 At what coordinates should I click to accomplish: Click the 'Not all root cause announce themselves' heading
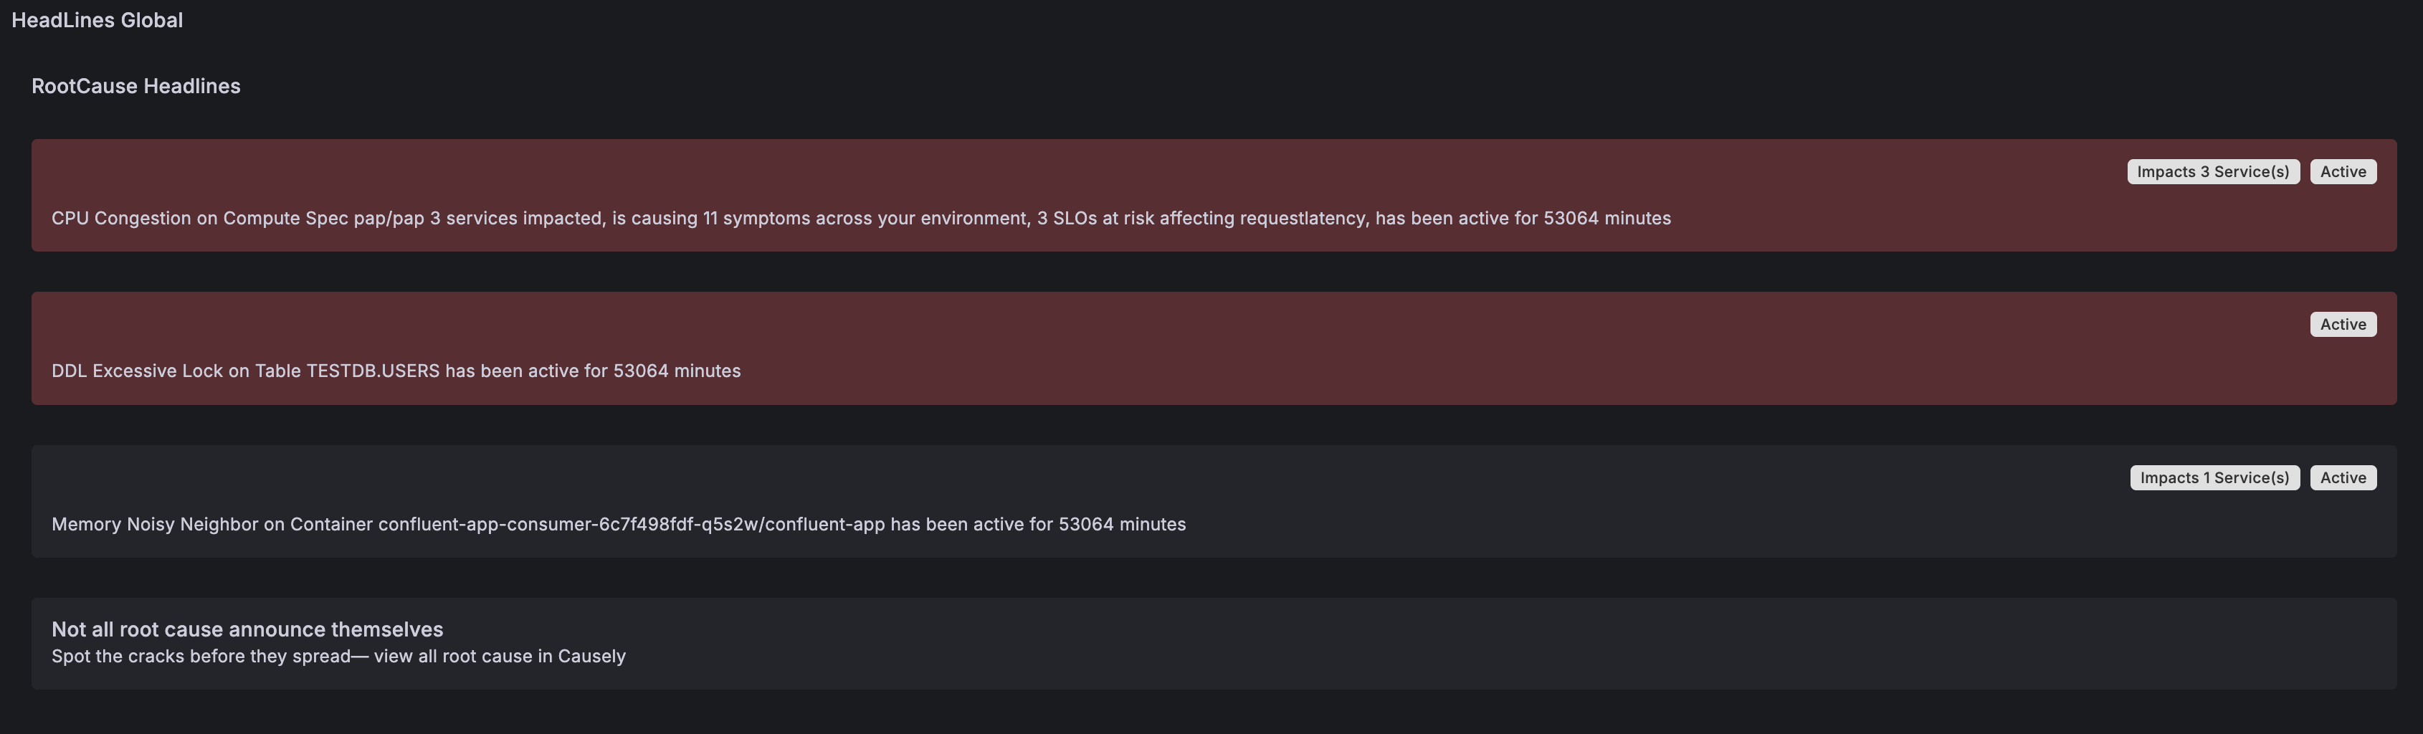coord(247,629)
